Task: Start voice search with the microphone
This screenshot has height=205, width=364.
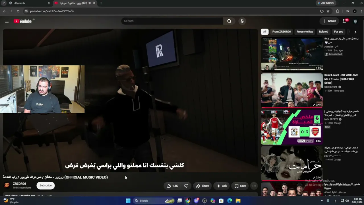Action: pos(242,21)
